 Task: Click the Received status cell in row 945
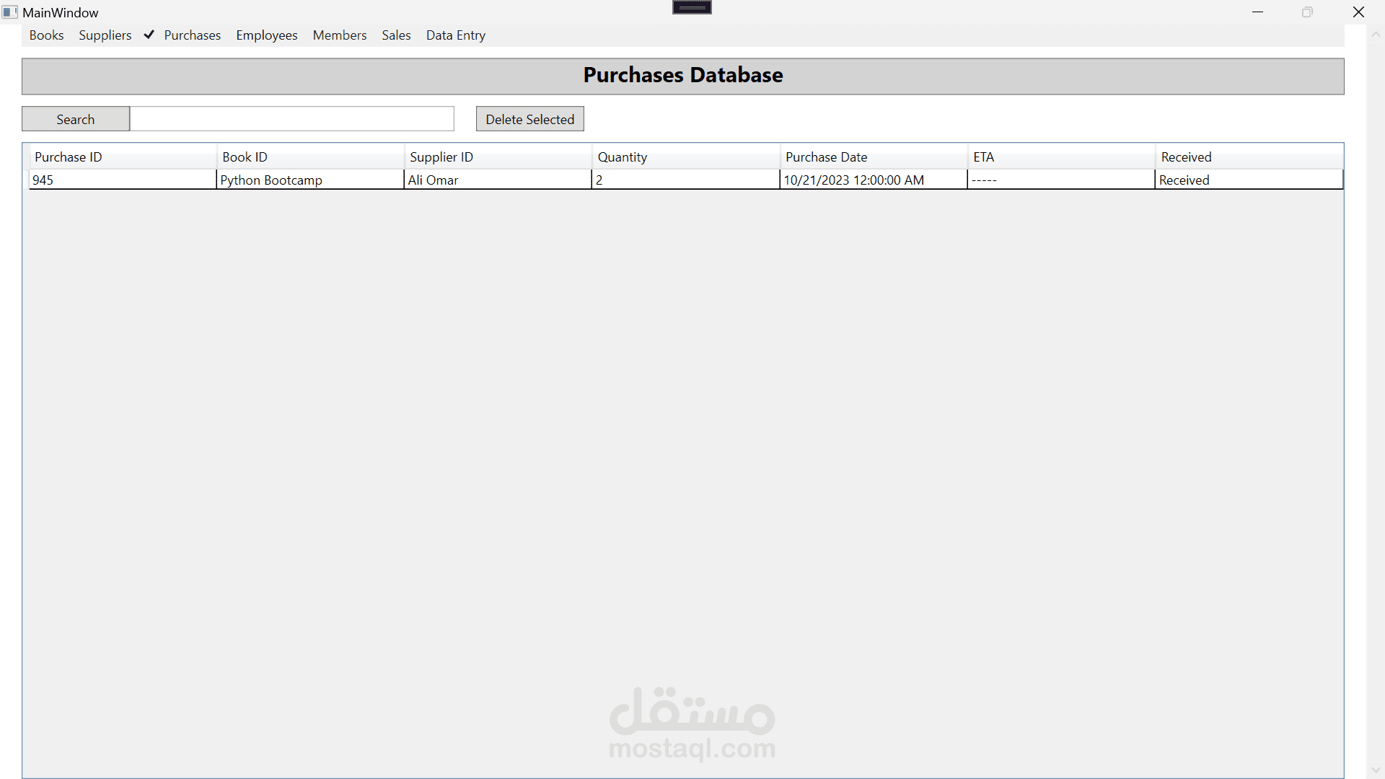1184,180
